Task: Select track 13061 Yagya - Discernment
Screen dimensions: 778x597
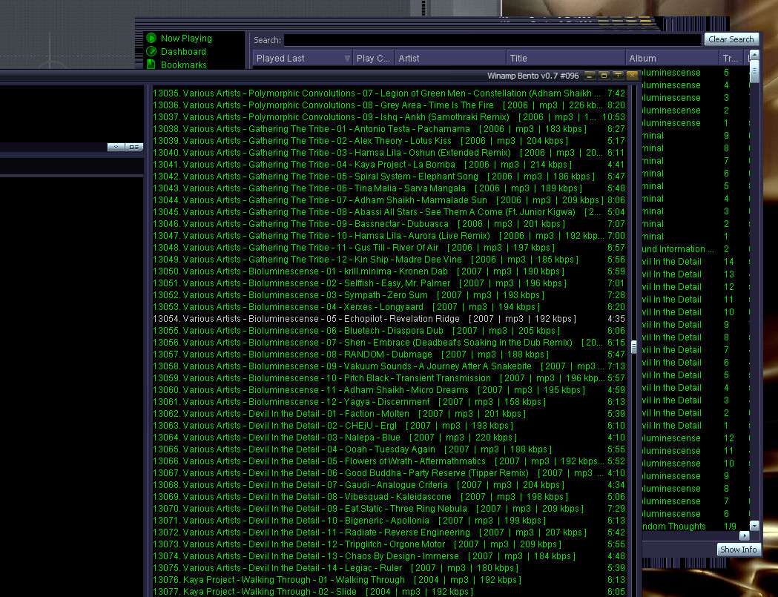Action: point(389,402)
